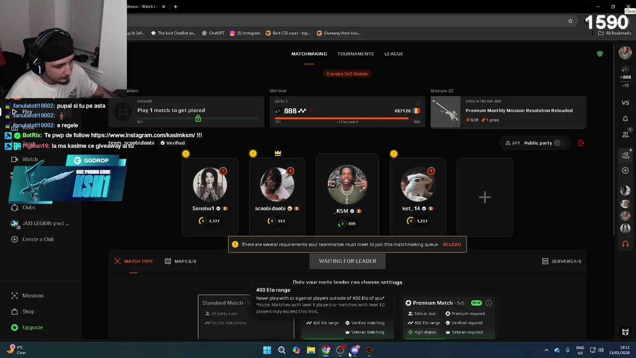Open the All Bookmarks folder
The image size is (636, 358).
[x=615, y=33]
